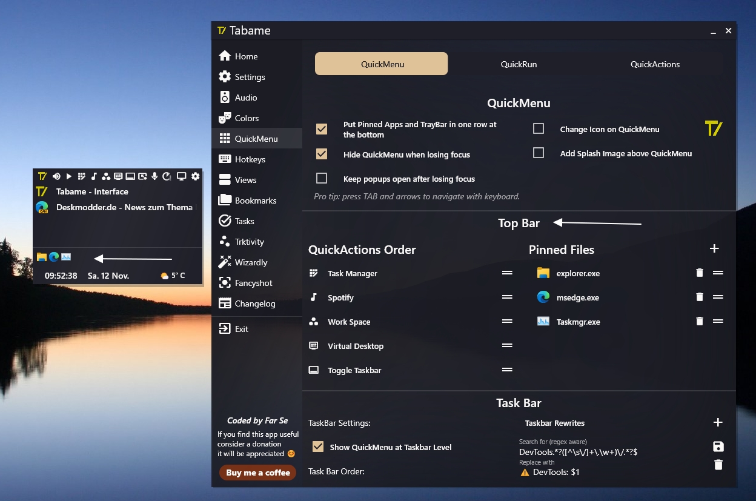
Task: Open Hotkeys section in sidebar
Action: tap(257, 159)
